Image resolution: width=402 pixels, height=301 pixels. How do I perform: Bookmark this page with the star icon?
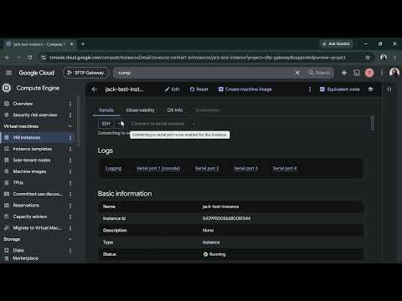pyautogui.click(x=368, y=58)
